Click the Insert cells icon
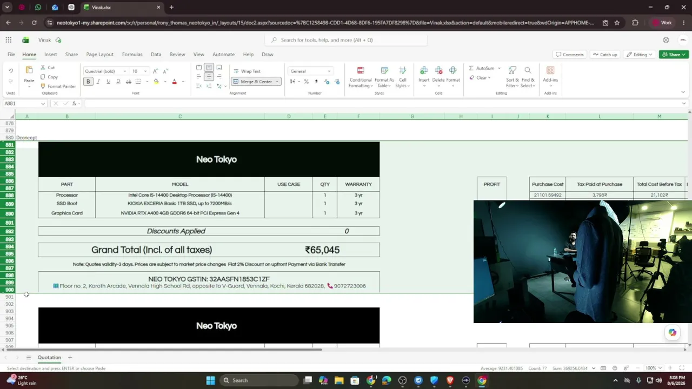 point(424,70)
